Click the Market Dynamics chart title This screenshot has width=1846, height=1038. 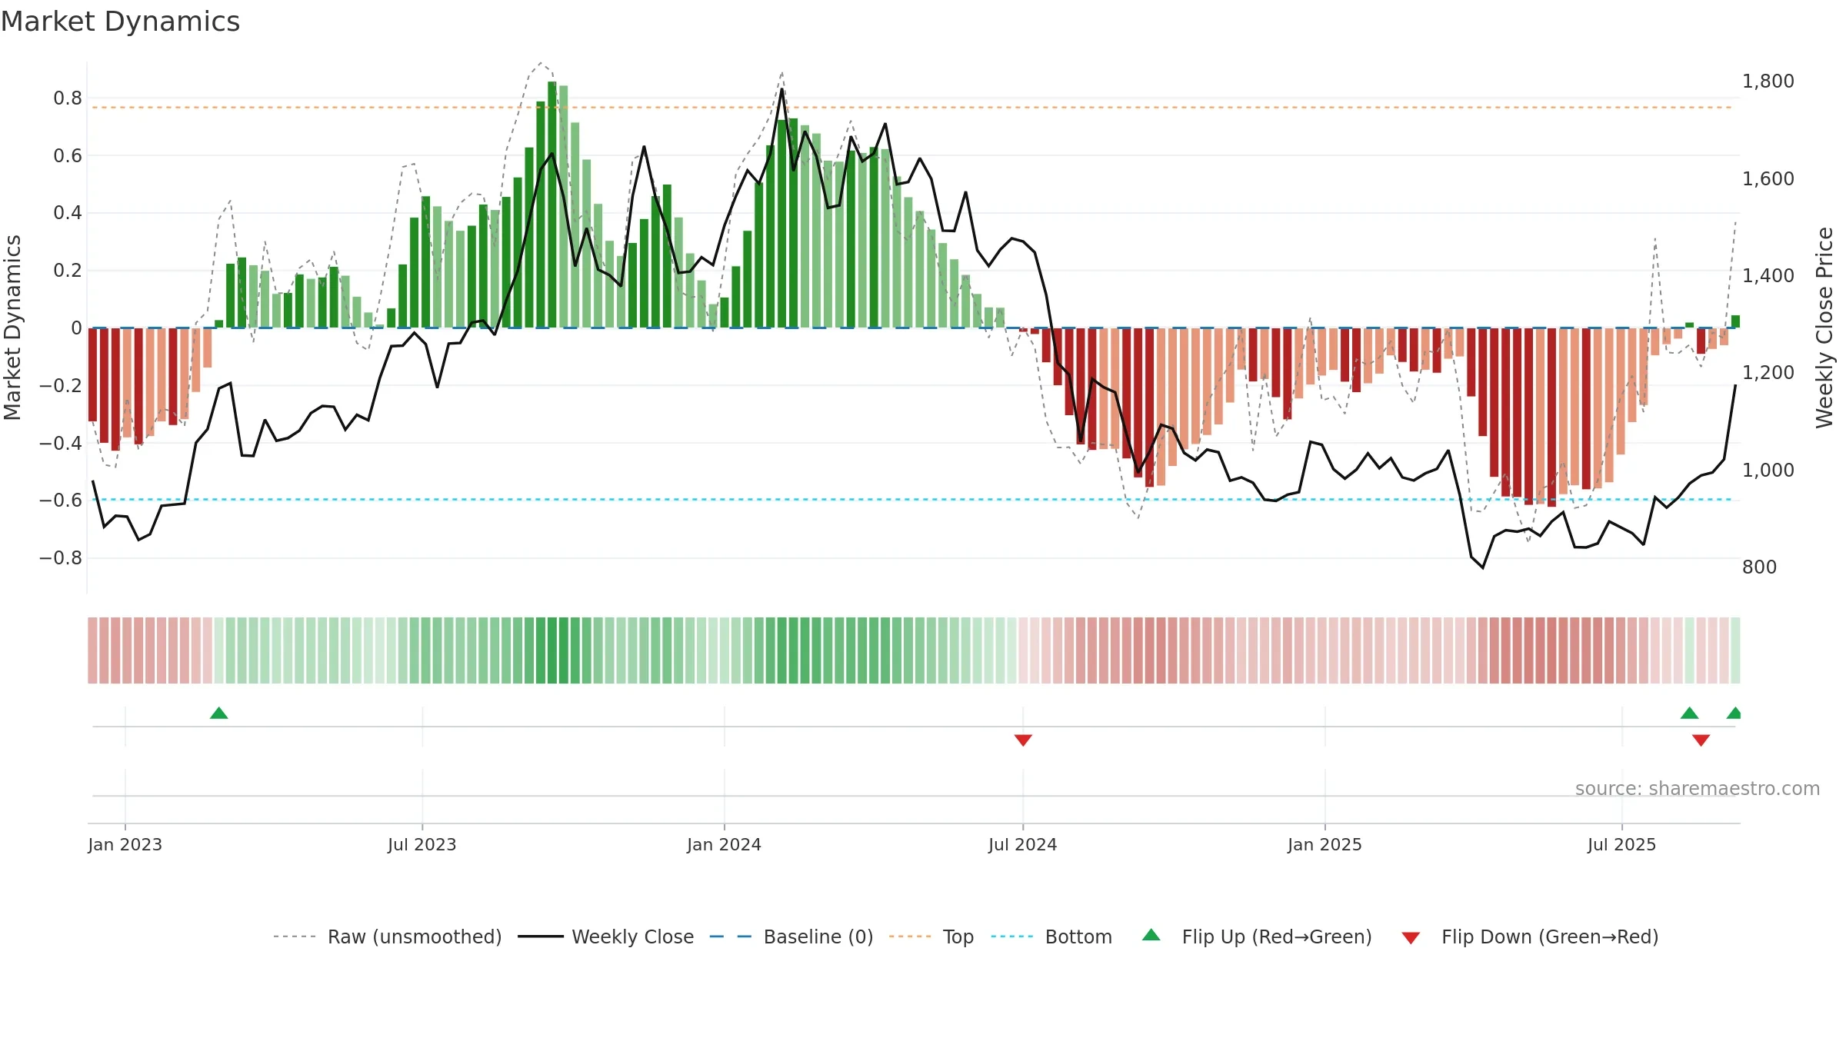coord(120,22)
